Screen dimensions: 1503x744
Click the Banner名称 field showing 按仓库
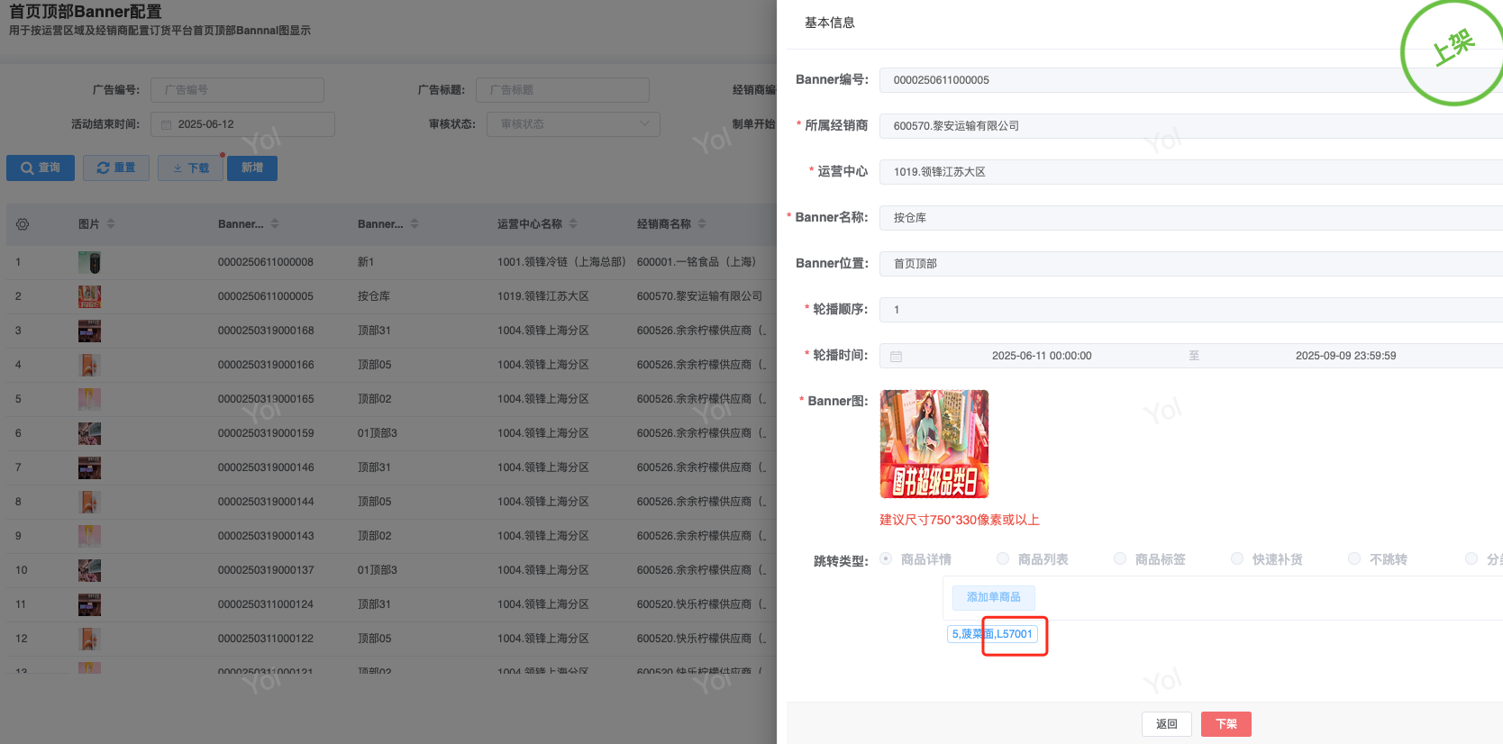click(x=1191, y=218)
